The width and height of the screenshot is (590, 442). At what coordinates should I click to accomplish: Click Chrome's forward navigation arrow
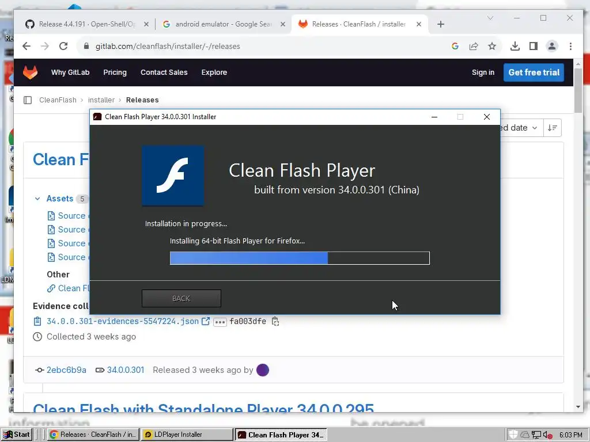[45, 46]
